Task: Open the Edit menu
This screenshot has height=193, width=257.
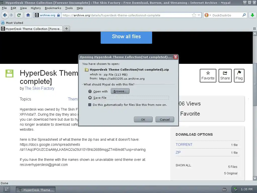Action: [x=14, y=8]
